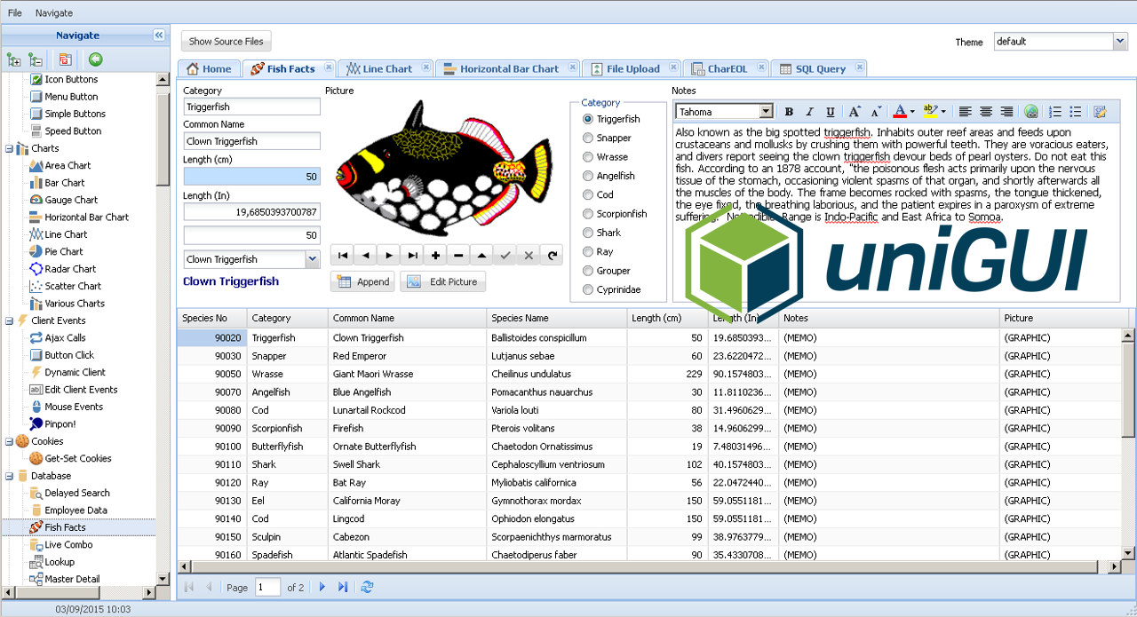Right-align text using the Notes toolbar
The image size is (1137, 617).
coord(1006,111)
